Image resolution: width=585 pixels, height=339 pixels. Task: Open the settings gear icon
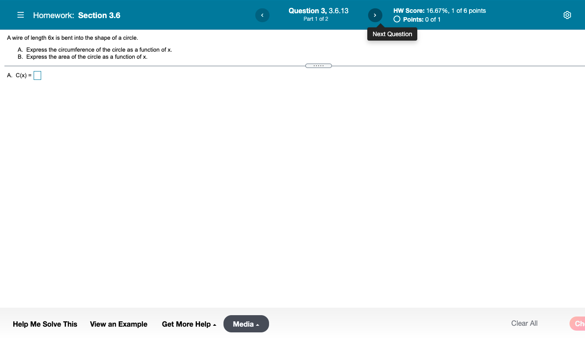(567, 15)
